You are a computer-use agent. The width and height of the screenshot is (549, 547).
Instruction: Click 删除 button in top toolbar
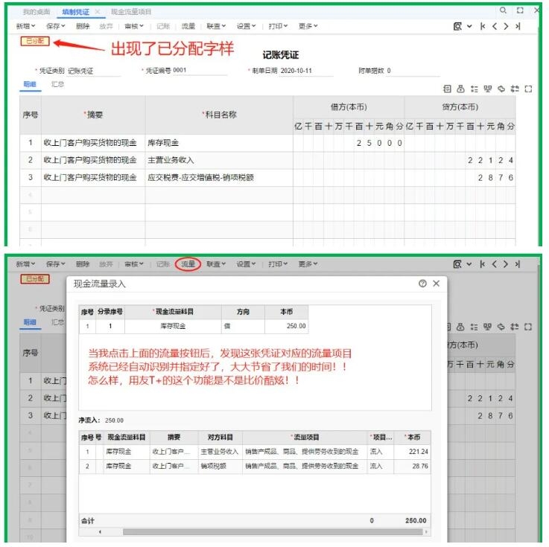(83, 26)
